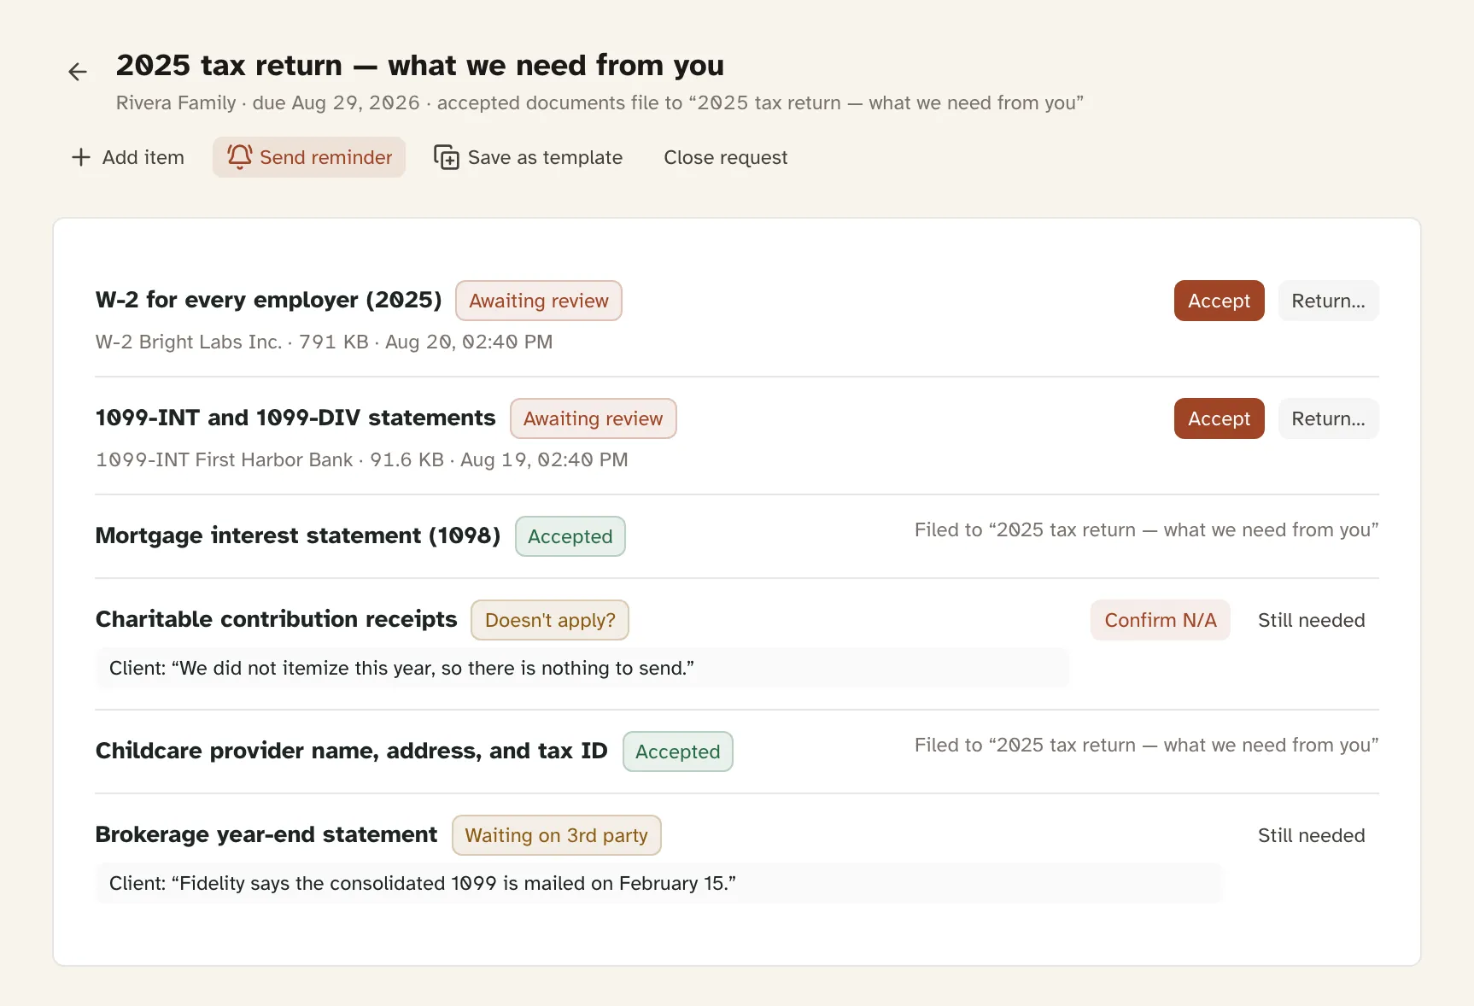Click the Doesn't apply? status badge

click(550, 620)
